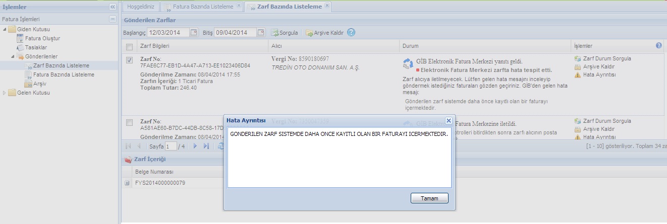Viewport: 667px width, 224px height.
Task: Go to the first page of results
Action: point(128,146)
